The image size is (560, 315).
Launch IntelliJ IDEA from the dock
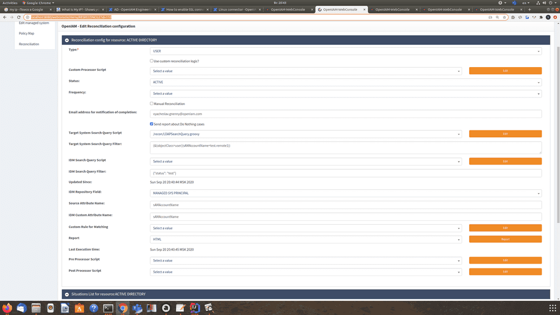click(x=196, y=309)
